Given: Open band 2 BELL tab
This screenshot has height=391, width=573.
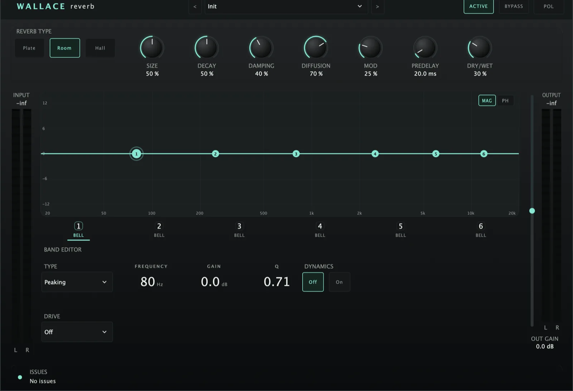Looking at the screenshot, I should click(159, 230).
